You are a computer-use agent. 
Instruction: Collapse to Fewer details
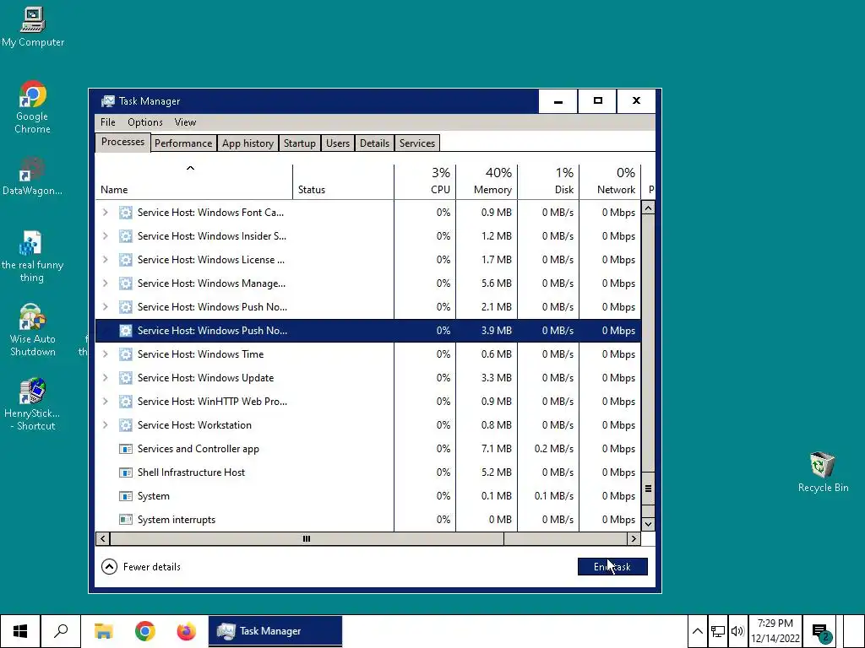point(141,566)
